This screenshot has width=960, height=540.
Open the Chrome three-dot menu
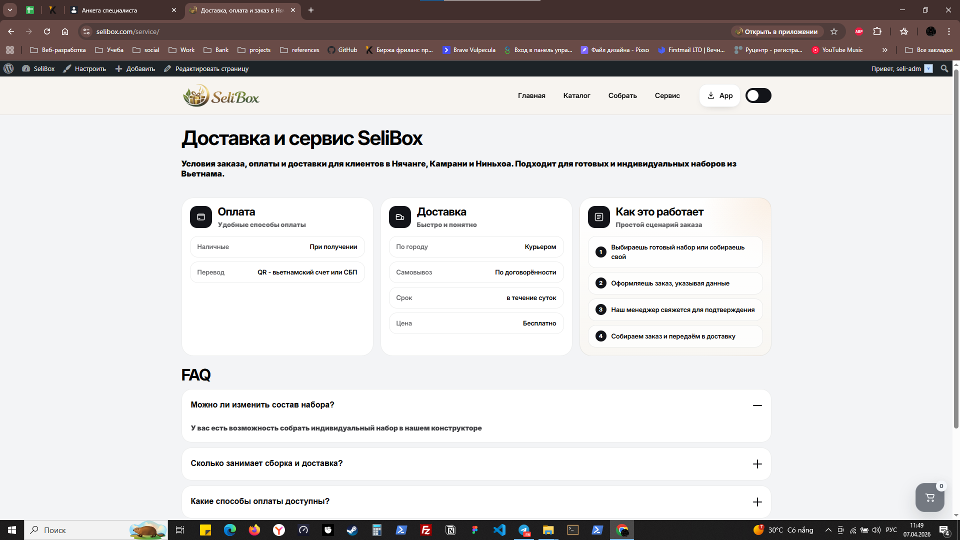[949, 31]
